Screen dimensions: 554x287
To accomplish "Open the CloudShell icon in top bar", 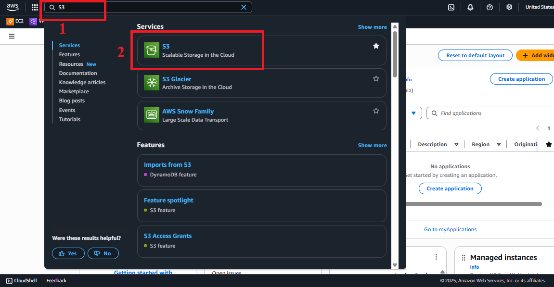I will click(x=451, y=7).
